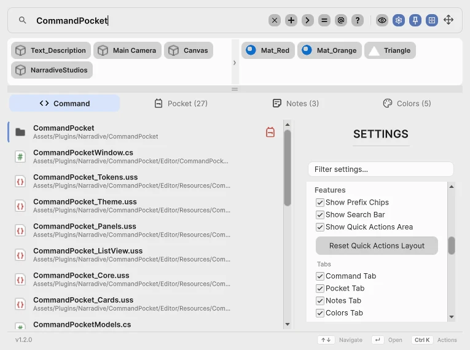Click settings panel scroll up arrow
Viewport: 470px width, 350px height.
tap(452, 187)
